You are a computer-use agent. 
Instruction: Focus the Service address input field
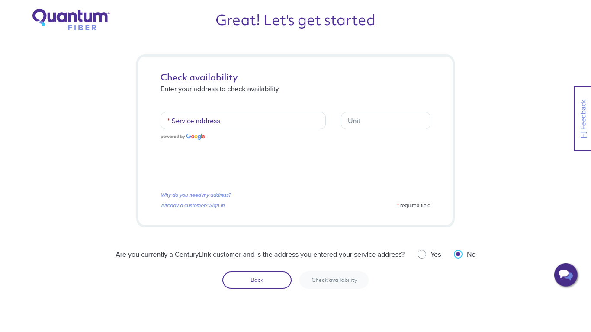pyautogui.click(x=243, y=121)
